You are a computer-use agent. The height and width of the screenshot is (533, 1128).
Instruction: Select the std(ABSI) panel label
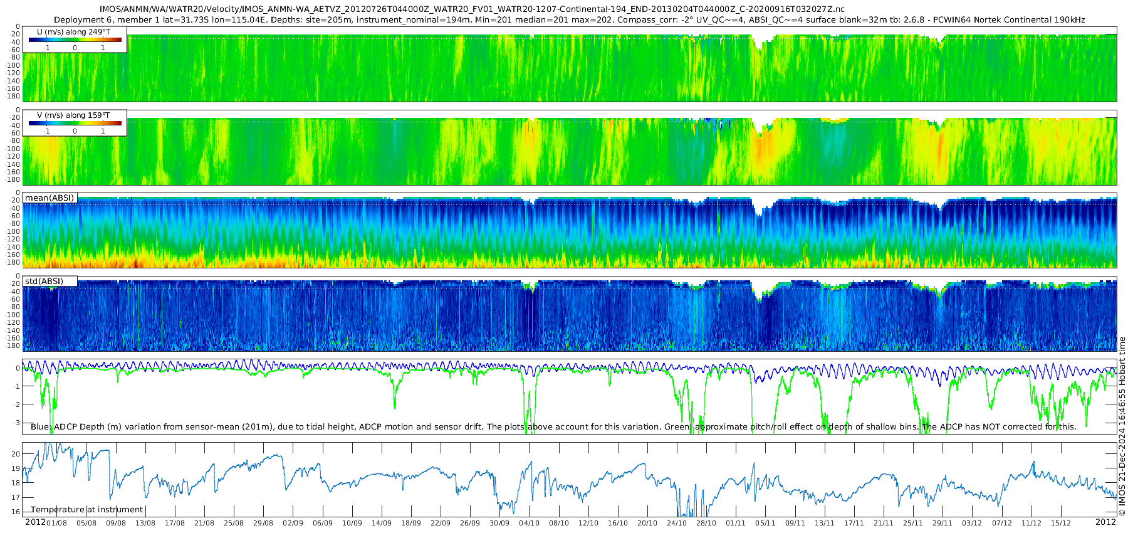coord(44,281)
